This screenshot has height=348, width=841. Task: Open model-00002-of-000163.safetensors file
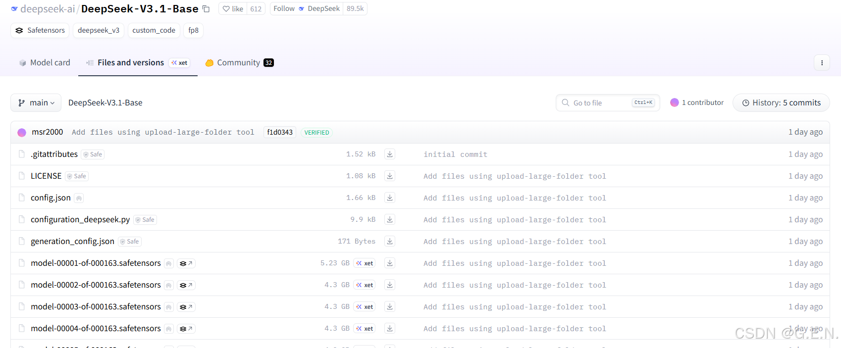[96, 285]
